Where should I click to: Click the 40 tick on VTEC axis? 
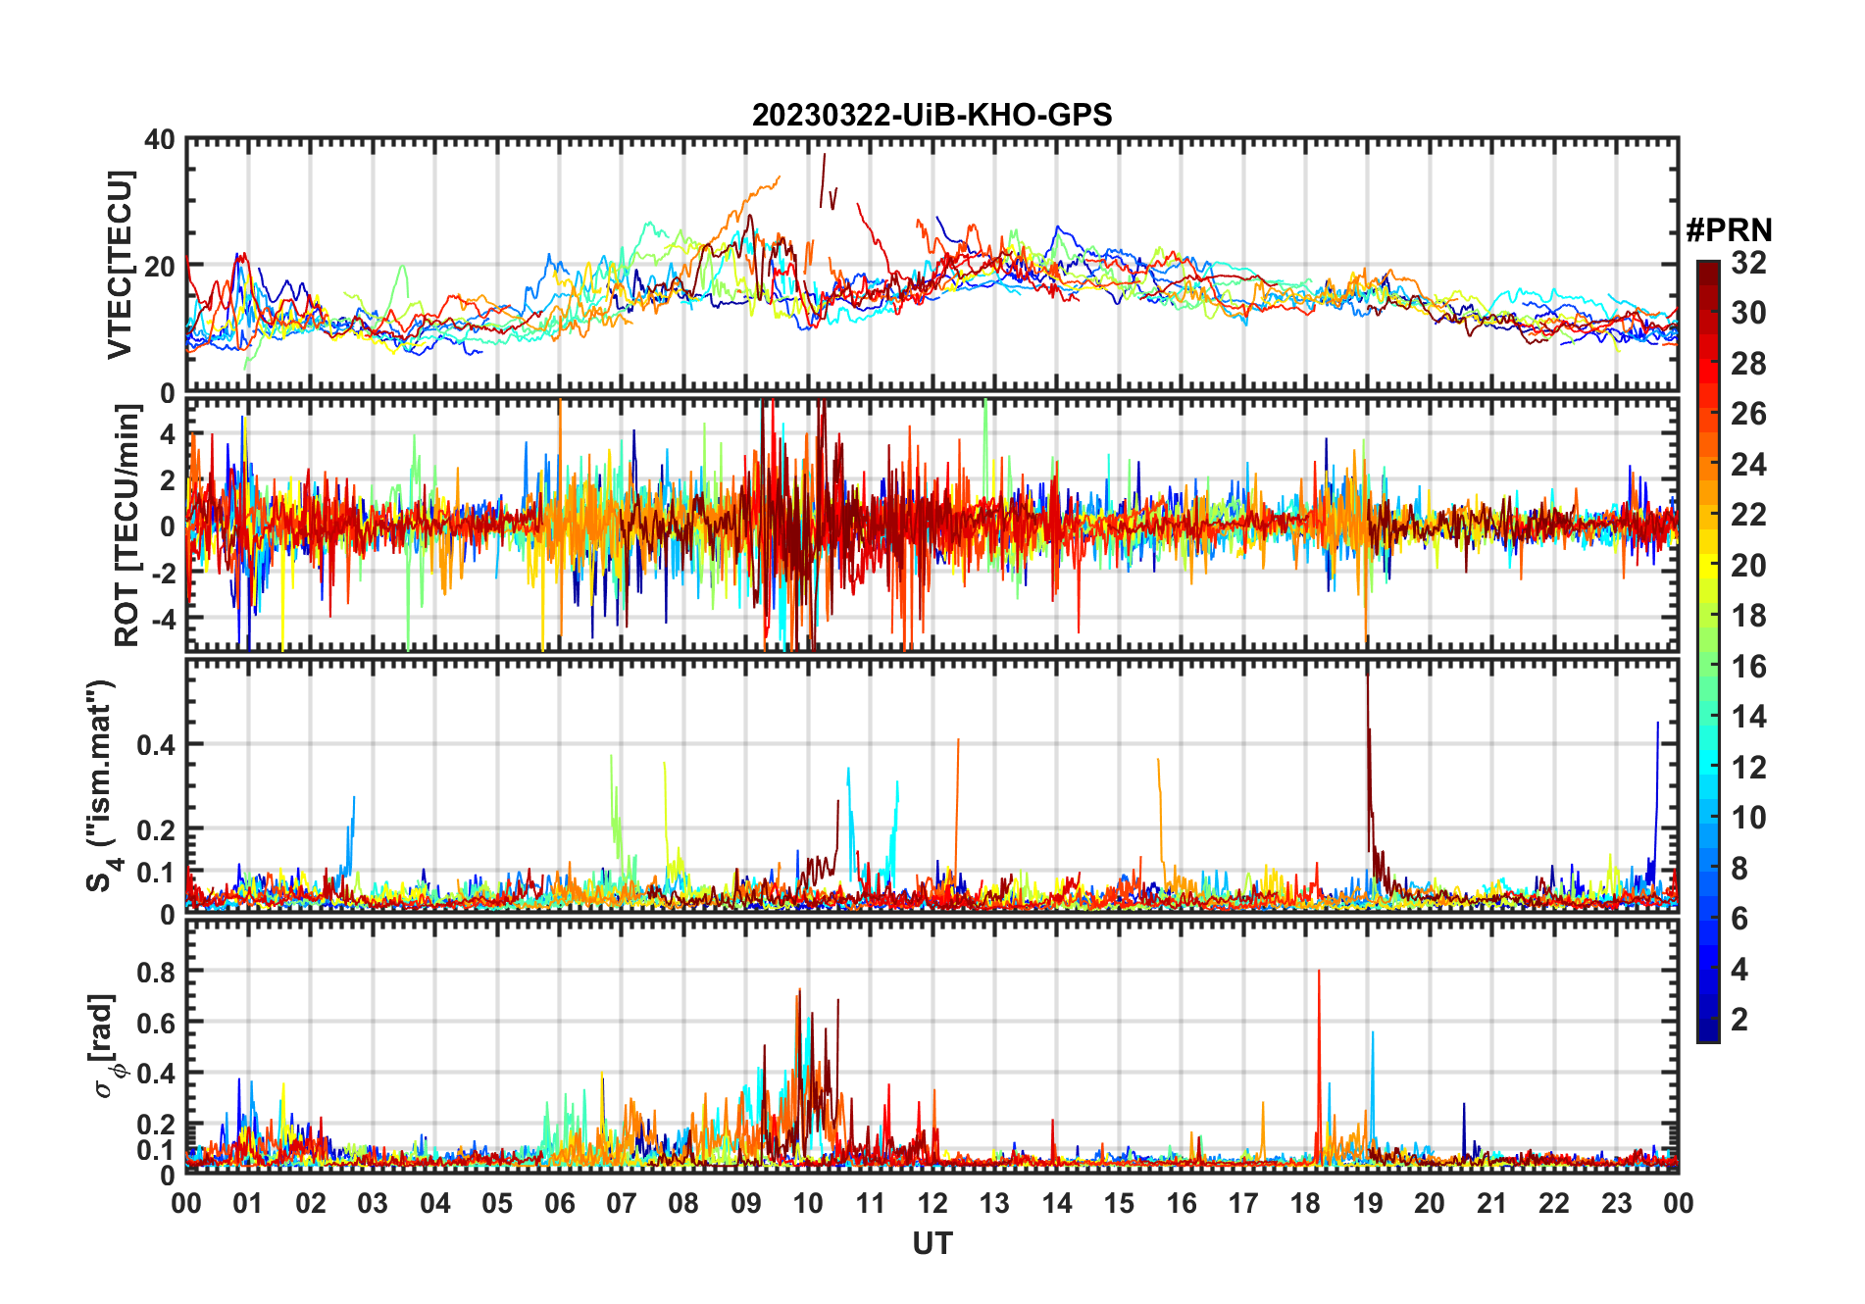(160, 140)
